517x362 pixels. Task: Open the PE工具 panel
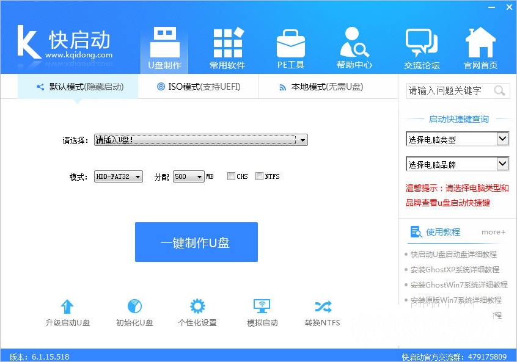(x=290, y=46)
